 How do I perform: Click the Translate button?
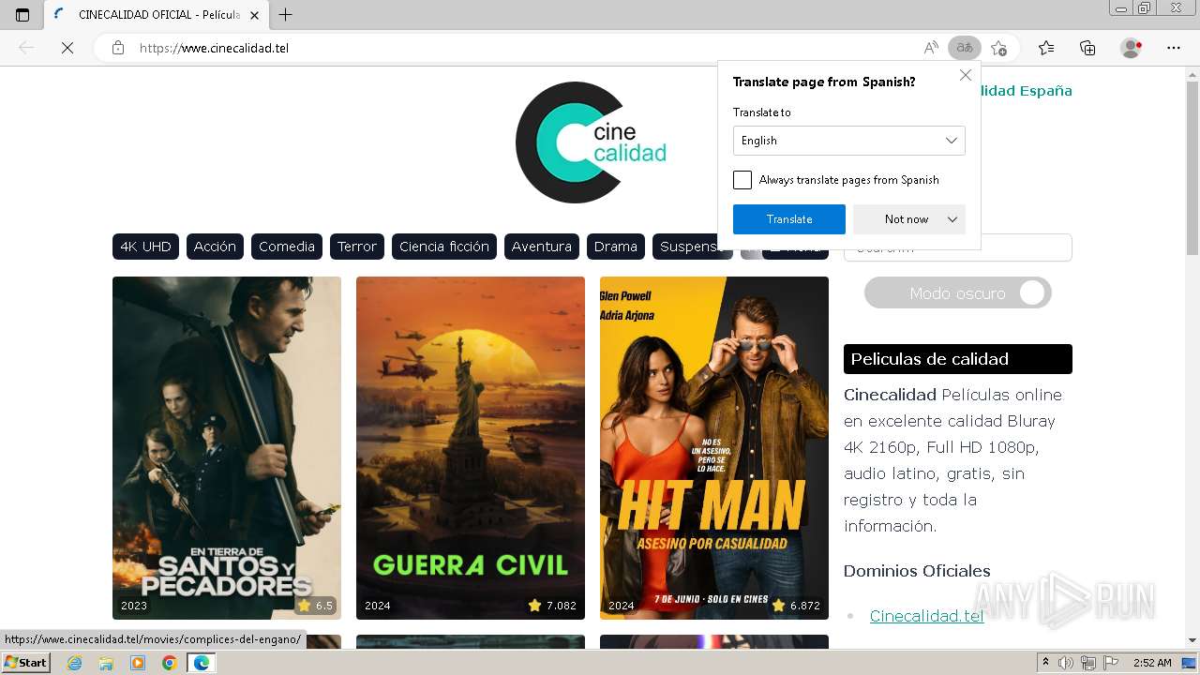[789, 219]
